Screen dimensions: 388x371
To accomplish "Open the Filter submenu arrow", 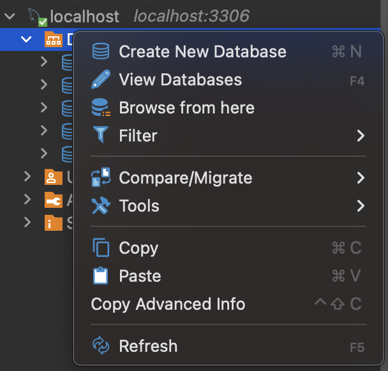I will coord(361,136).
